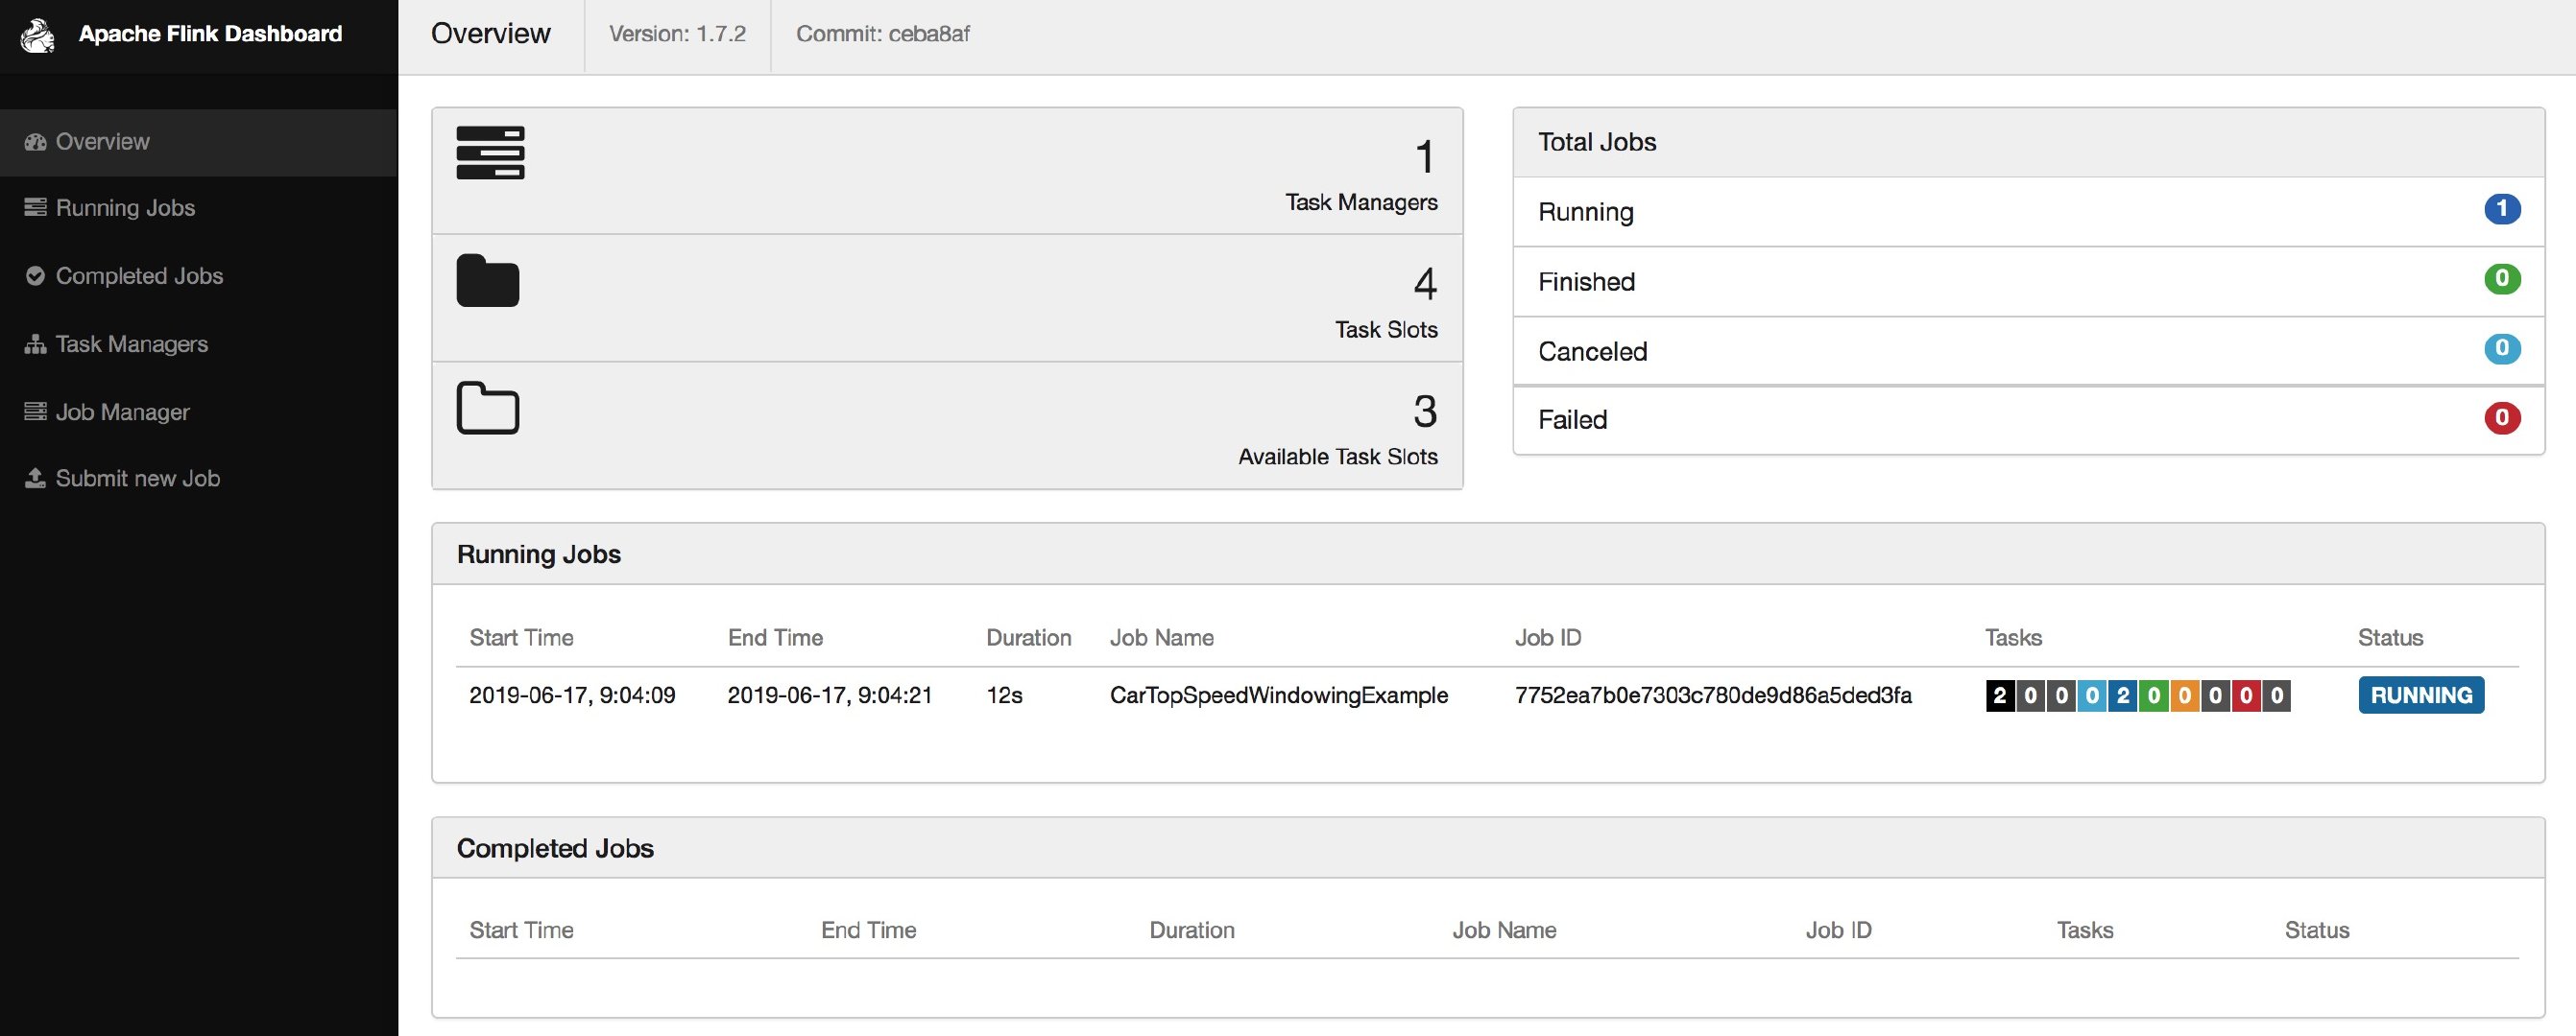Open the CarTopSpeedWindowingExample job
Image resolution: width=2576 pixels, height=1036 pixels.
[x=1278, y=695]
